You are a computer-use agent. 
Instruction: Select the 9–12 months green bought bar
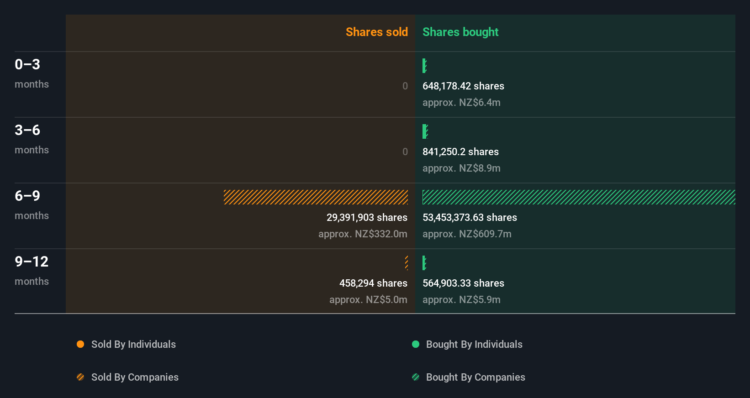(424, 263)
